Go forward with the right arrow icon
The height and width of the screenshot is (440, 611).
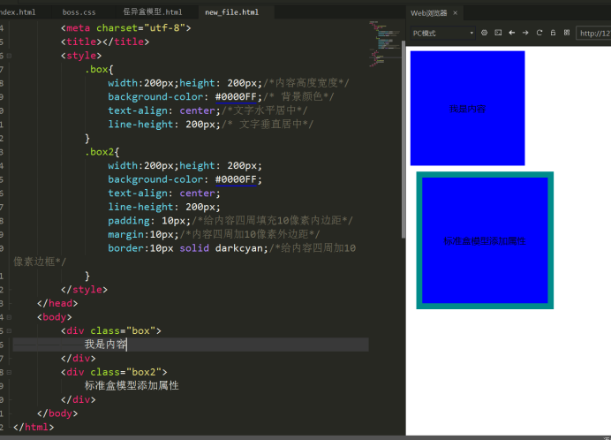click(525, 33)
